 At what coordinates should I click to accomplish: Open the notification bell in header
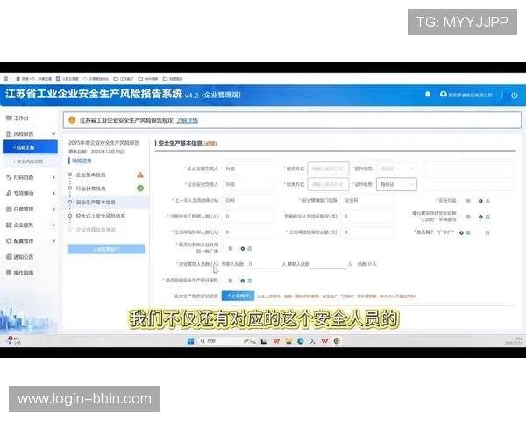pyautogui.click(x=428, y=95)
